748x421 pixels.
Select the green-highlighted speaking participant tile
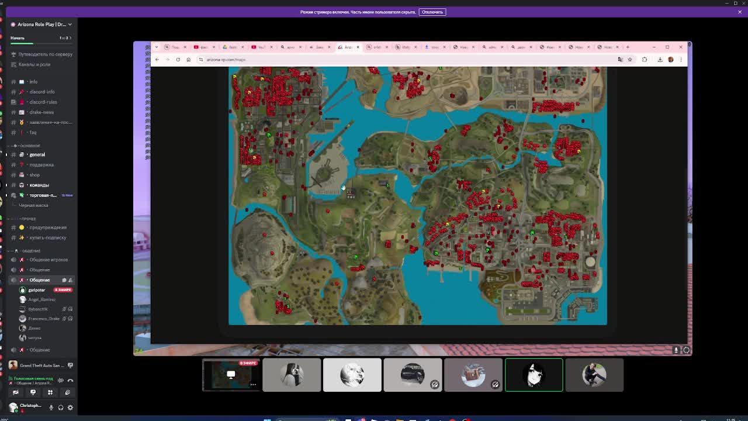[534, 375]
